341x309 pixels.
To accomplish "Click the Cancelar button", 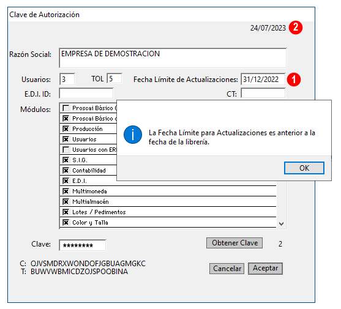I will point(227,269).
